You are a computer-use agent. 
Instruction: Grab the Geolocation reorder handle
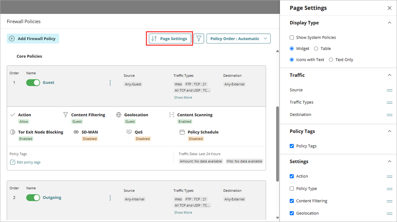(389, 213)
